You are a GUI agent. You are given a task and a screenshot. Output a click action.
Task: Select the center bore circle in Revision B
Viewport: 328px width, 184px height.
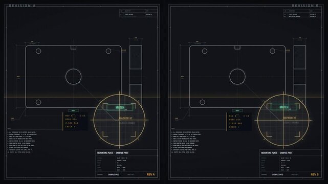pos(237,77)
